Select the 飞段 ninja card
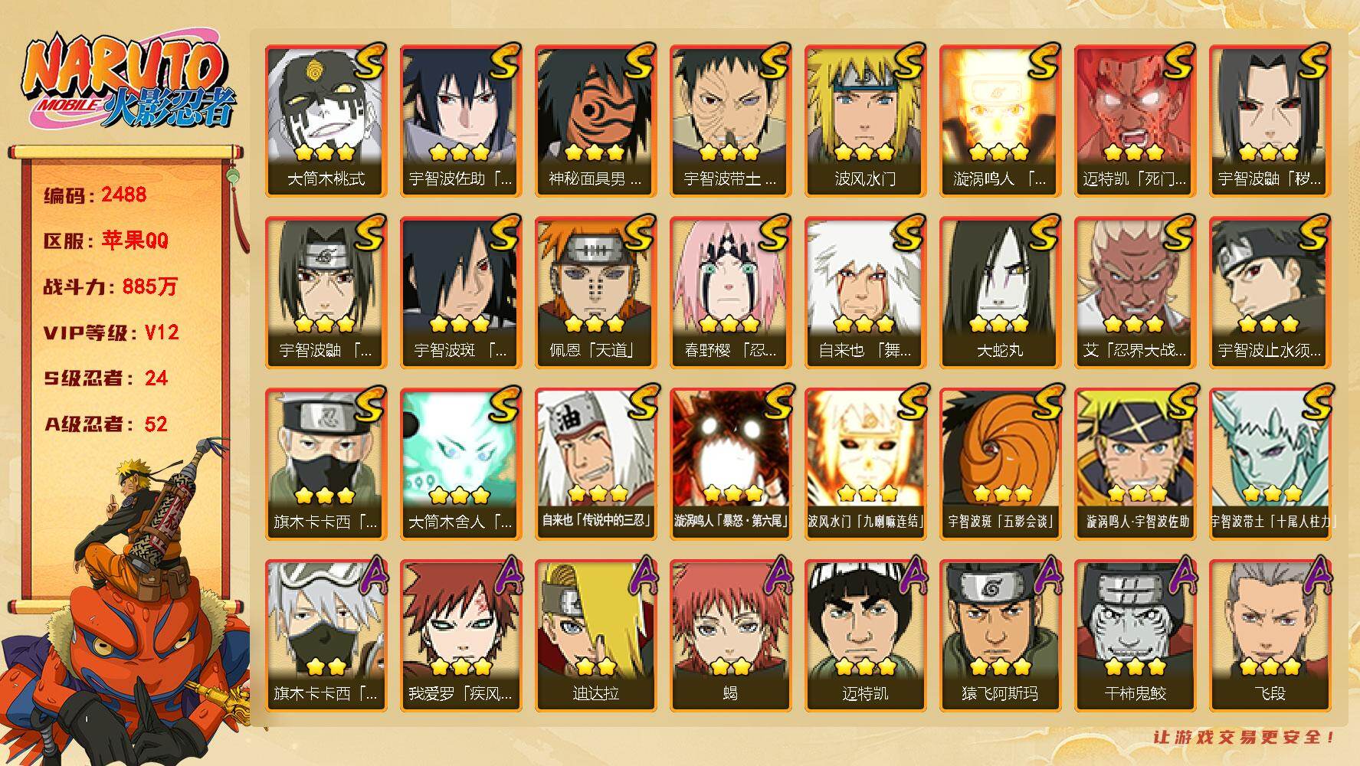 point(1270,636)
